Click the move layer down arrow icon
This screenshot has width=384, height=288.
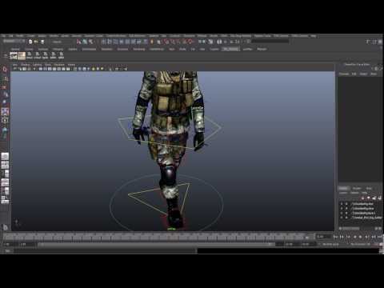[x=369, y=198]
